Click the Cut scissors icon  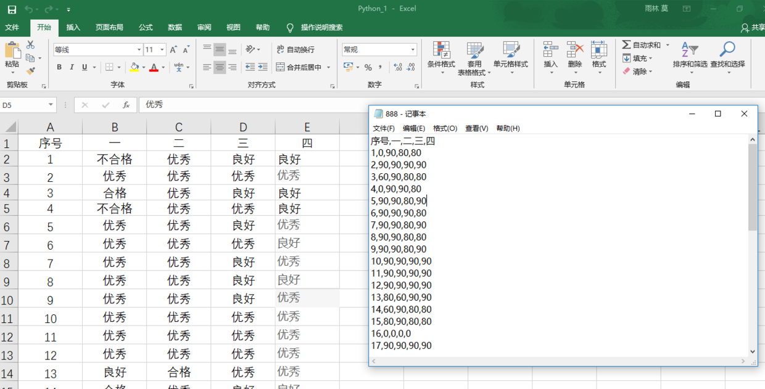pyautogui.click(x=30, y=45)
